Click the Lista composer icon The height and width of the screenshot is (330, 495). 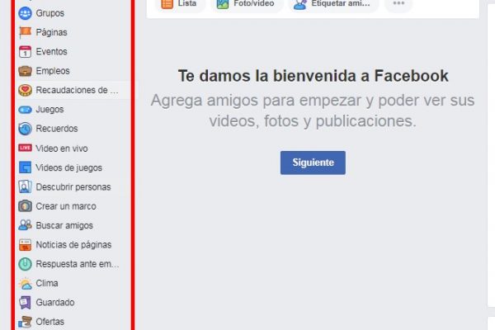(x=167, y=4)
